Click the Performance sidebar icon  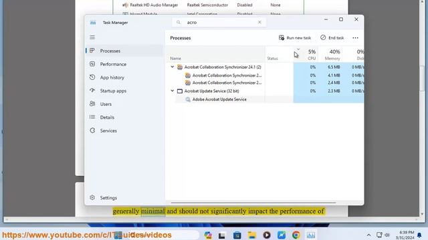pyautogui.click(x=92, y=64)
